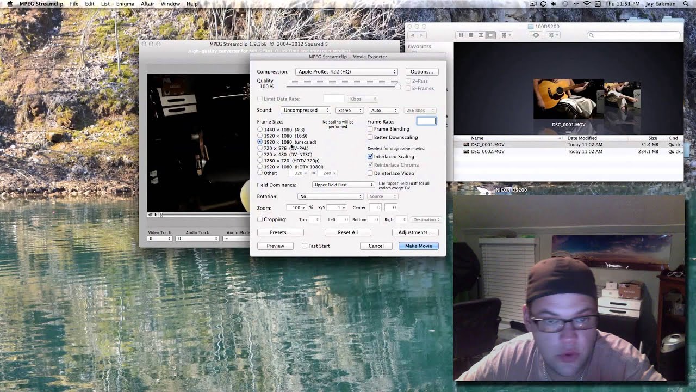Uncheck Interlaced Scaling
This screenshot has width=696, height=392.
pyautogui.click(x=370, y=156)
